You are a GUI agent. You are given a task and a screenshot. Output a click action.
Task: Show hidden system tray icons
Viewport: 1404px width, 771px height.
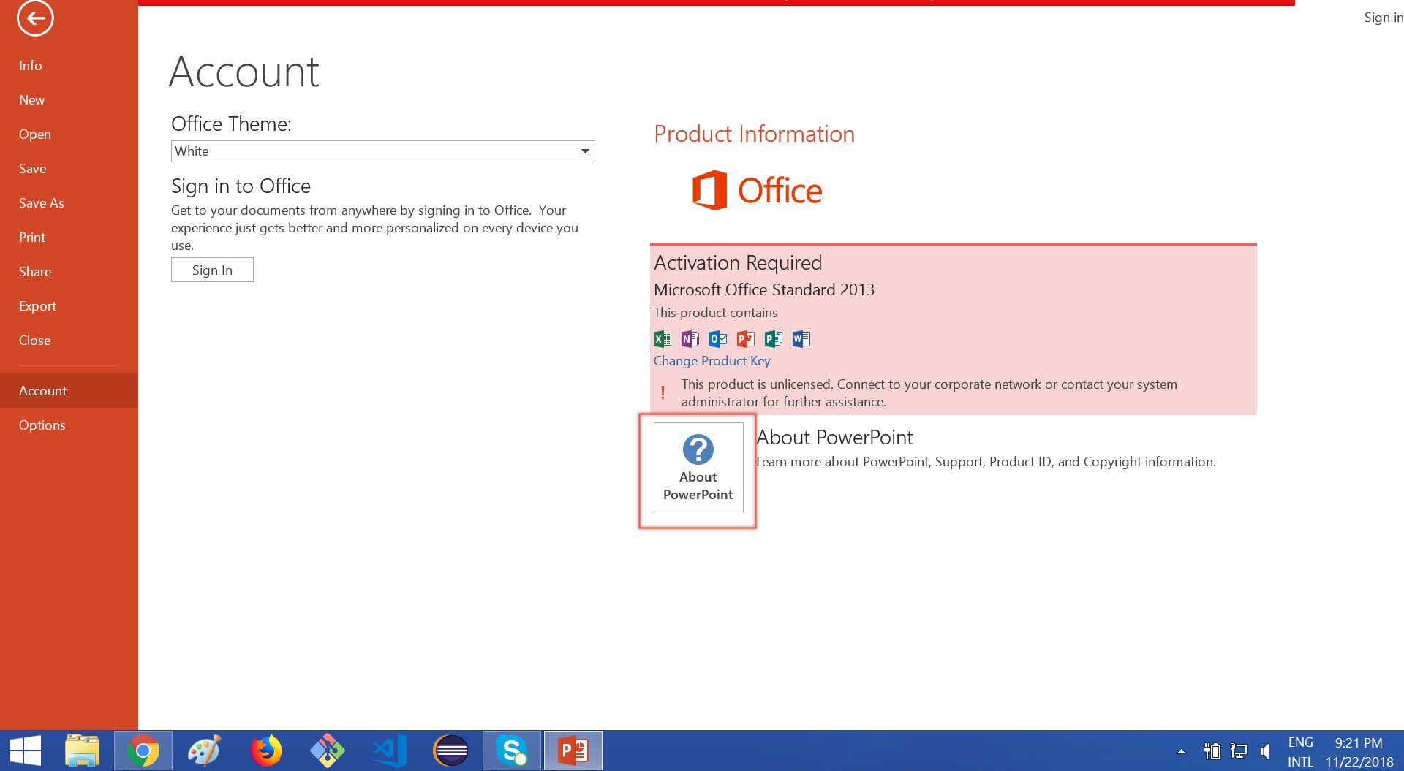(x=1181, y=751)
